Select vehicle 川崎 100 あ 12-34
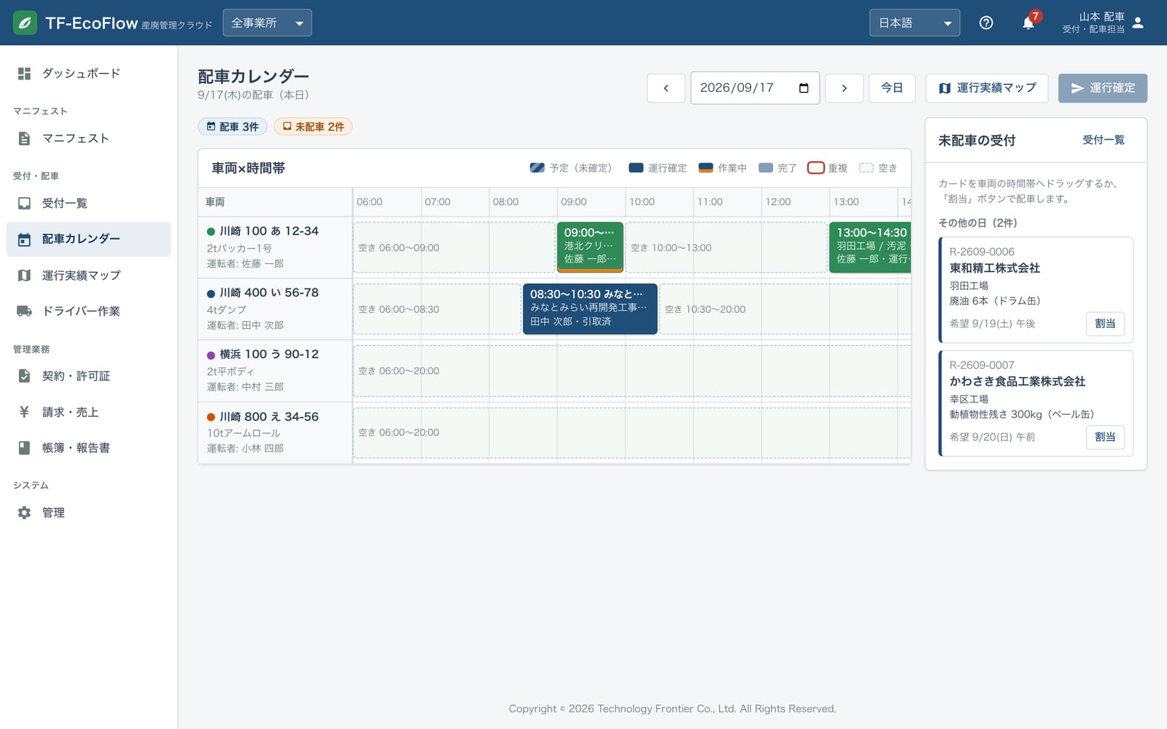This screenshot has width=1167, height=729. pos(275,247)
